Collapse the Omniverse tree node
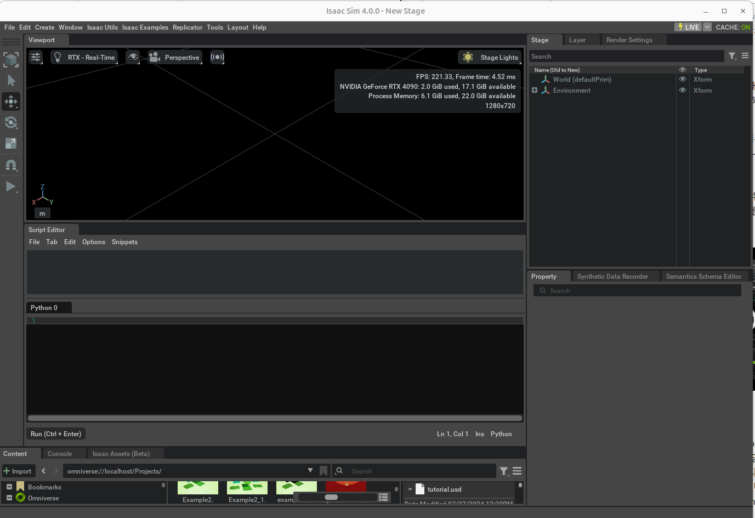Image resolution: width=755 pixels, height=518 pixels. tap(9, 498)
